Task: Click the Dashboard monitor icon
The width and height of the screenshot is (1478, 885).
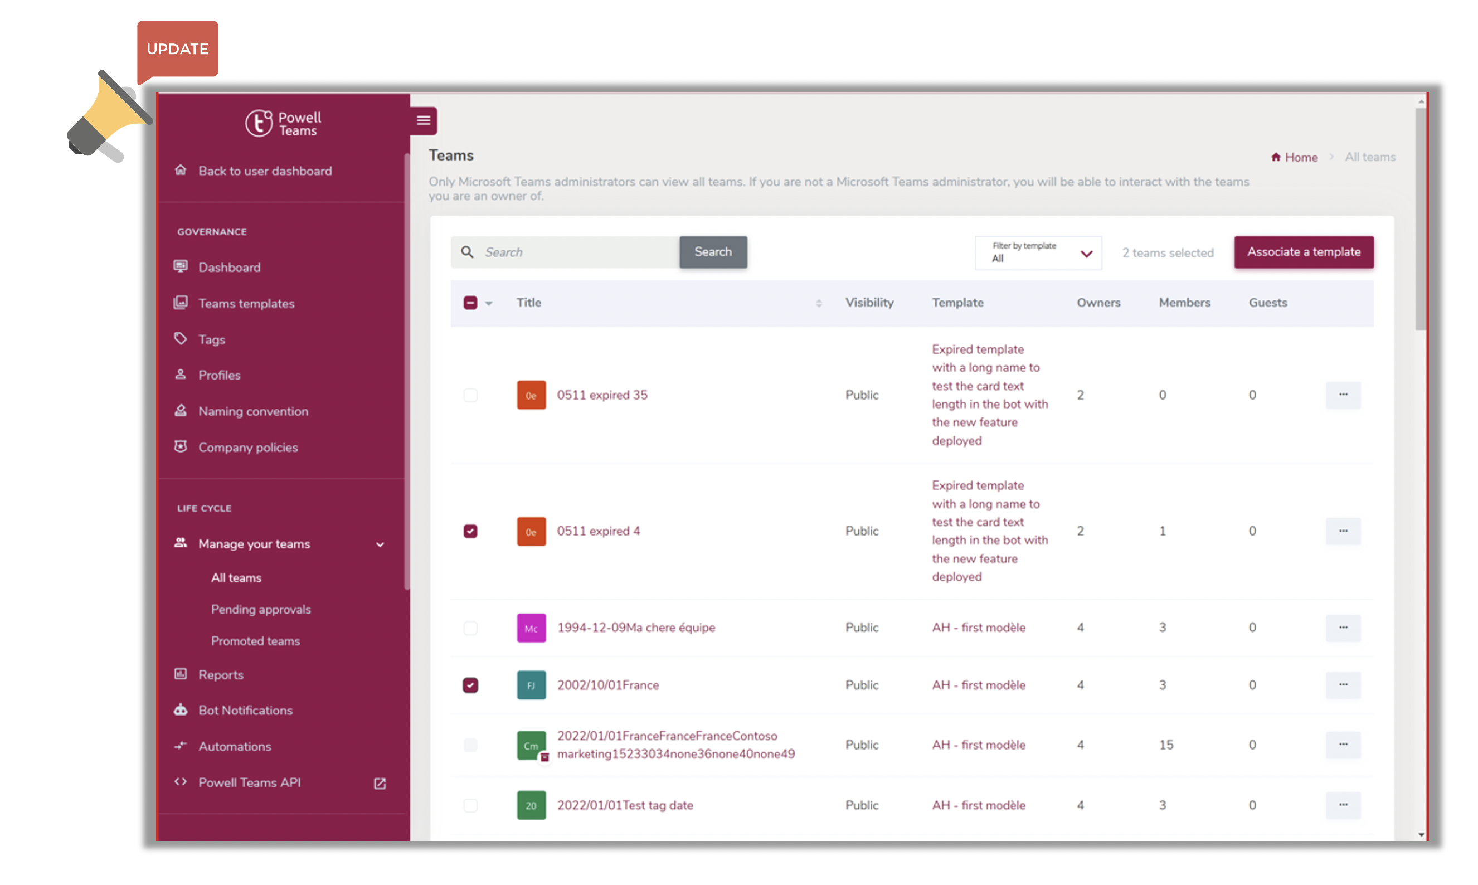Action: (x=181, y=266)
